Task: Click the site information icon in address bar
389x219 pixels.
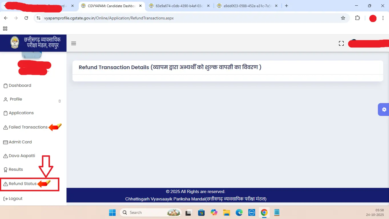Action: coord(39,18)
